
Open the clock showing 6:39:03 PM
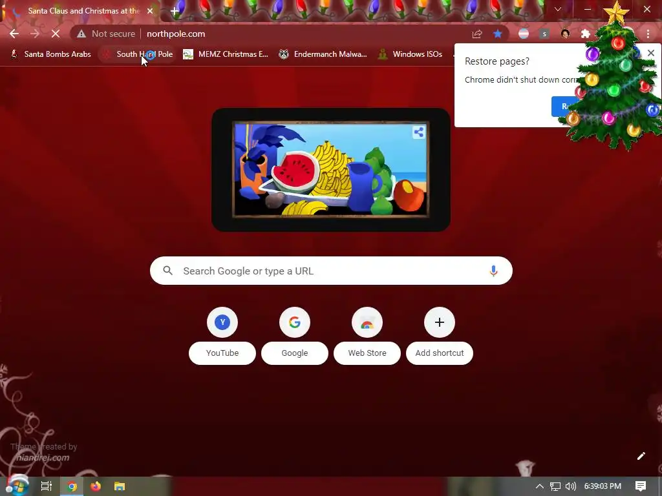click(x=603, y=486)
